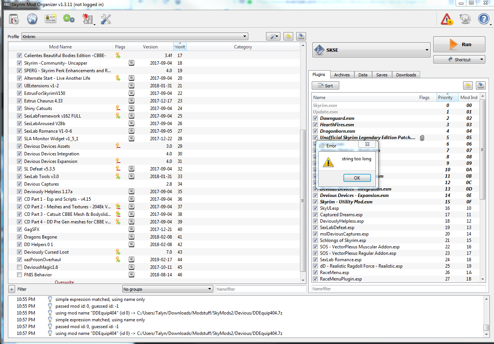Click the greyed-out update globe icon
Viewport: 494px width, 344px height.
465,19
